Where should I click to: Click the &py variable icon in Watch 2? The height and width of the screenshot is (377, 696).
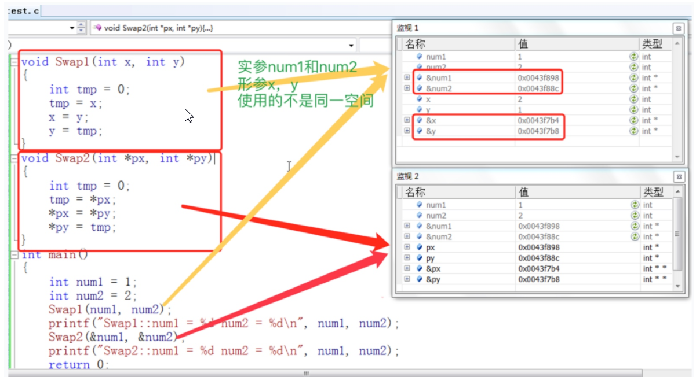(x=419, y=279)
